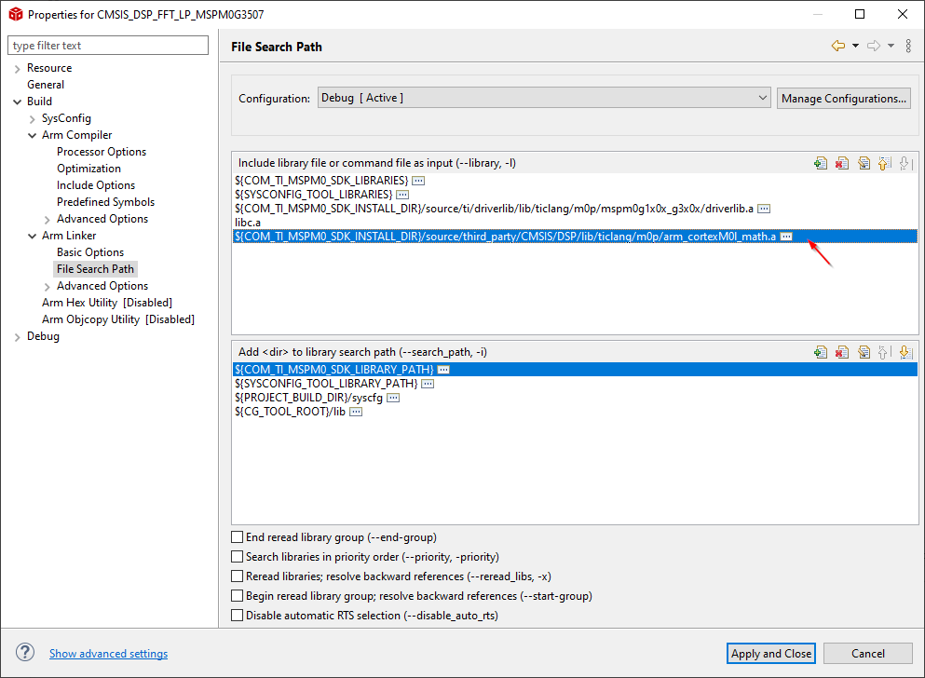Show variable value for PROJECT_BUILD_DIR/syscfg
925x678 pixels.
point(393,398)
